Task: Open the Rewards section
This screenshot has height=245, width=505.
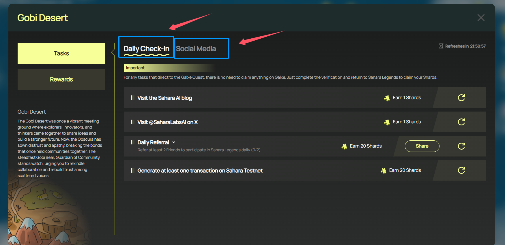Action: point(61,79)
